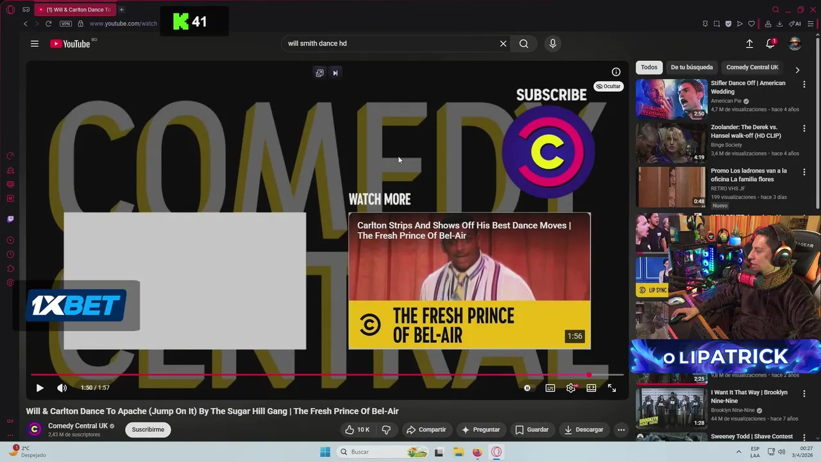Pop out the video with the detach icon
The width and height of the screenshot is (821, 462).
[319, 73]
